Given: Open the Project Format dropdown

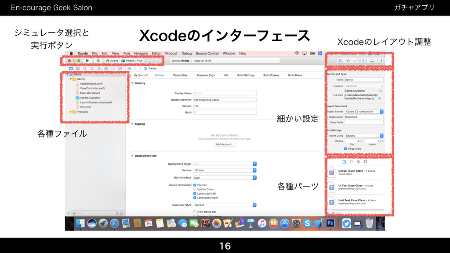Looking at the screenshot, I should coord(364,112).
